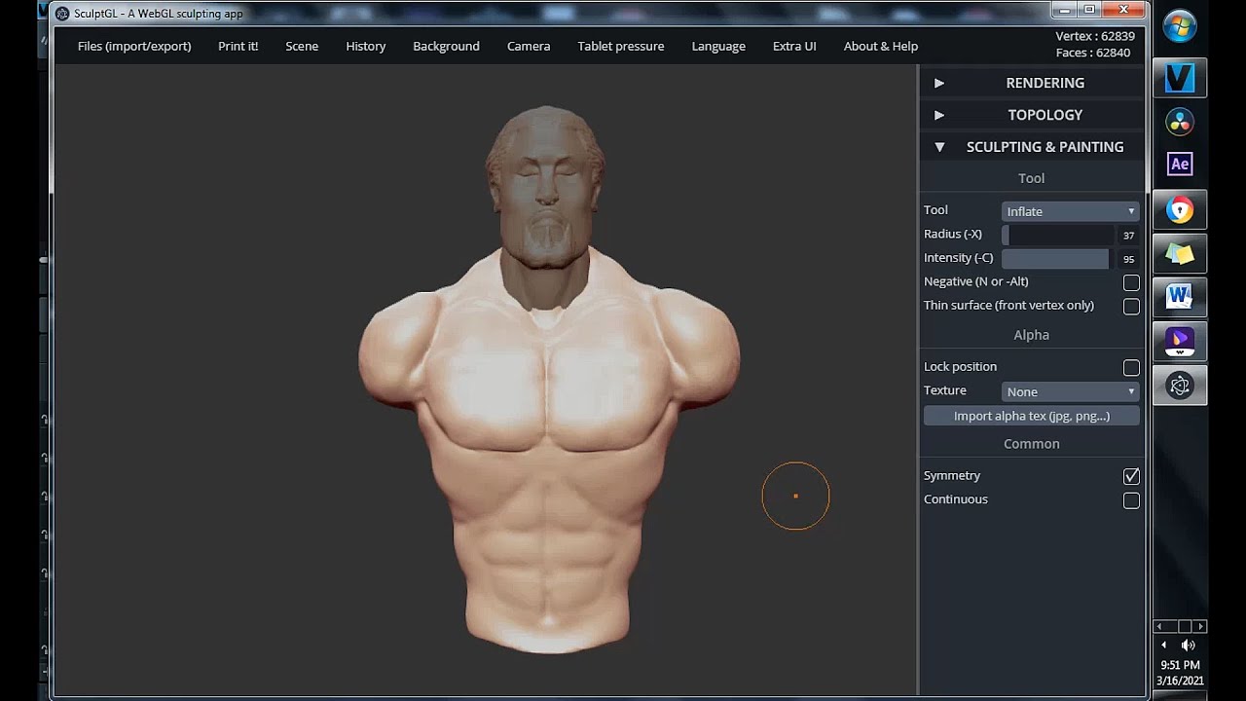Click the taskbar clock showing 9:51 PM
The height and width of the screenshot is (701, 1246).
point(1180,666)
